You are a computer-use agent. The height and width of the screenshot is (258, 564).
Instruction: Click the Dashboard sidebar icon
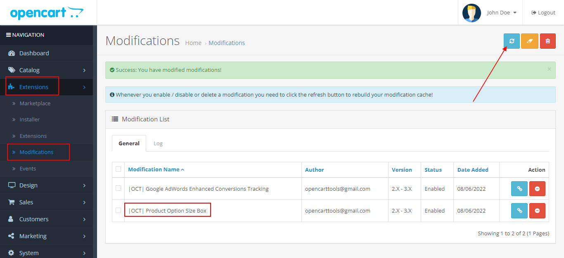pyautogui.click(x=10, y=53)
